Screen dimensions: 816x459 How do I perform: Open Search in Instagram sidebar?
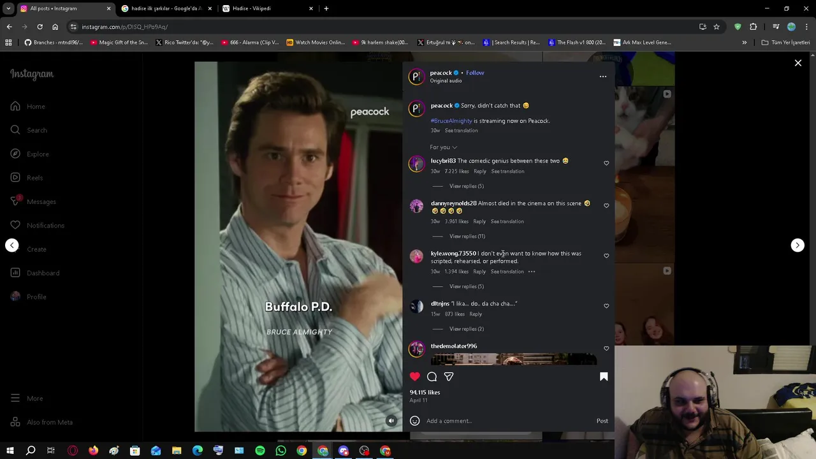pos(29,130)
